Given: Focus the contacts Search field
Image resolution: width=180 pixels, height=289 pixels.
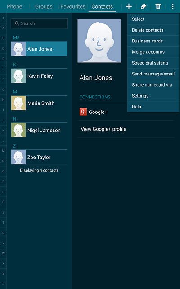Looking at the screenshot, I should 39,23.
